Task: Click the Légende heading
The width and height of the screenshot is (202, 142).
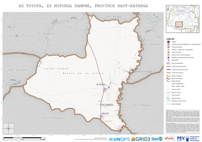Action: pos(170,39)
